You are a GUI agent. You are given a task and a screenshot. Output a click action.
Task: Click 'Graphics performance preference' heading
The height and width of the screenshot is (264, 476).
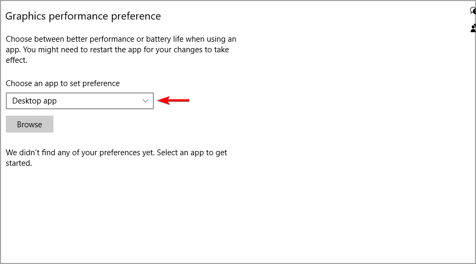[x=83, y=16]
